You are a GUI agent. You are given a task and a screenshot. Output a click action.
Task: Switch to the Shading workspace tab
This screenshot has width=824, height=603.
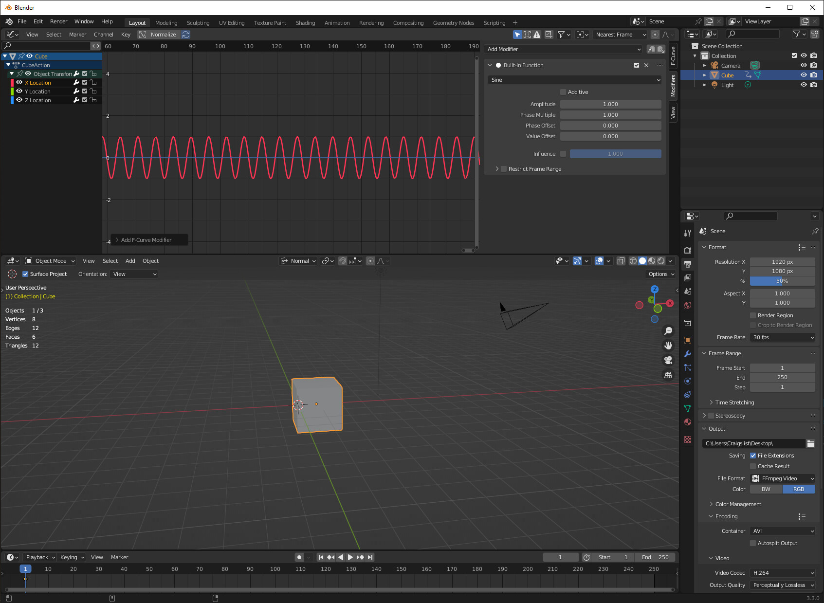coord(306,22)
